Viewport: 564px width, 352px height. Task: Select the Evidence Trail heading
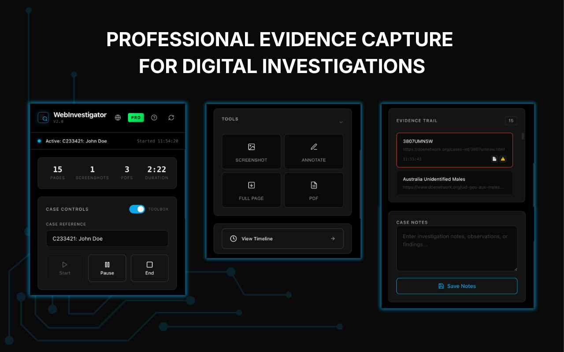coord(417,121)
